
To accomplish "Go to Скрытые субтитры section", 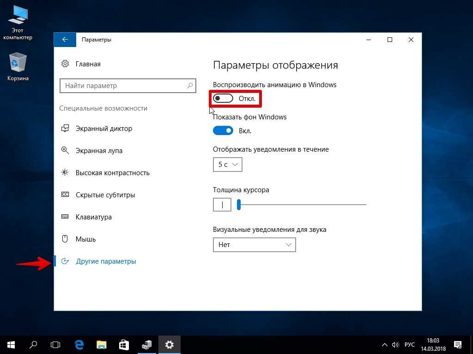I will coord(105,195).
